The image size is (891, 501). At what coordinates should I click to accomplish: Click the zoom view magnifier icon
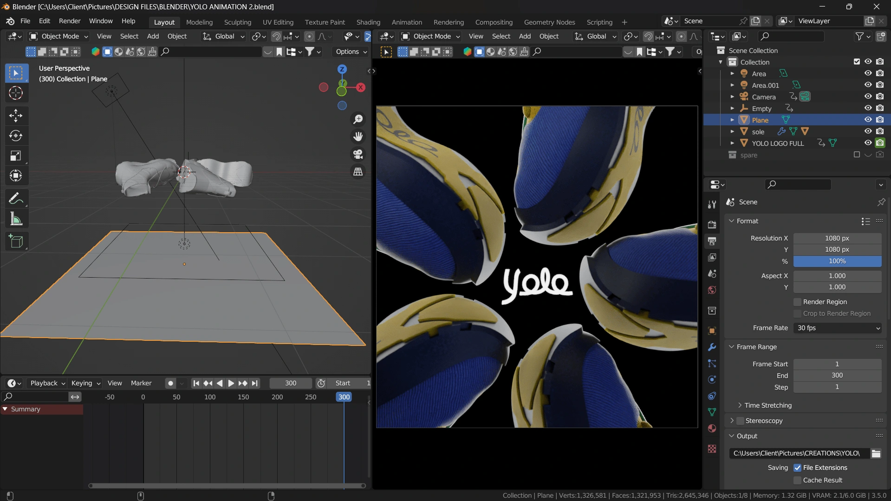358,119
